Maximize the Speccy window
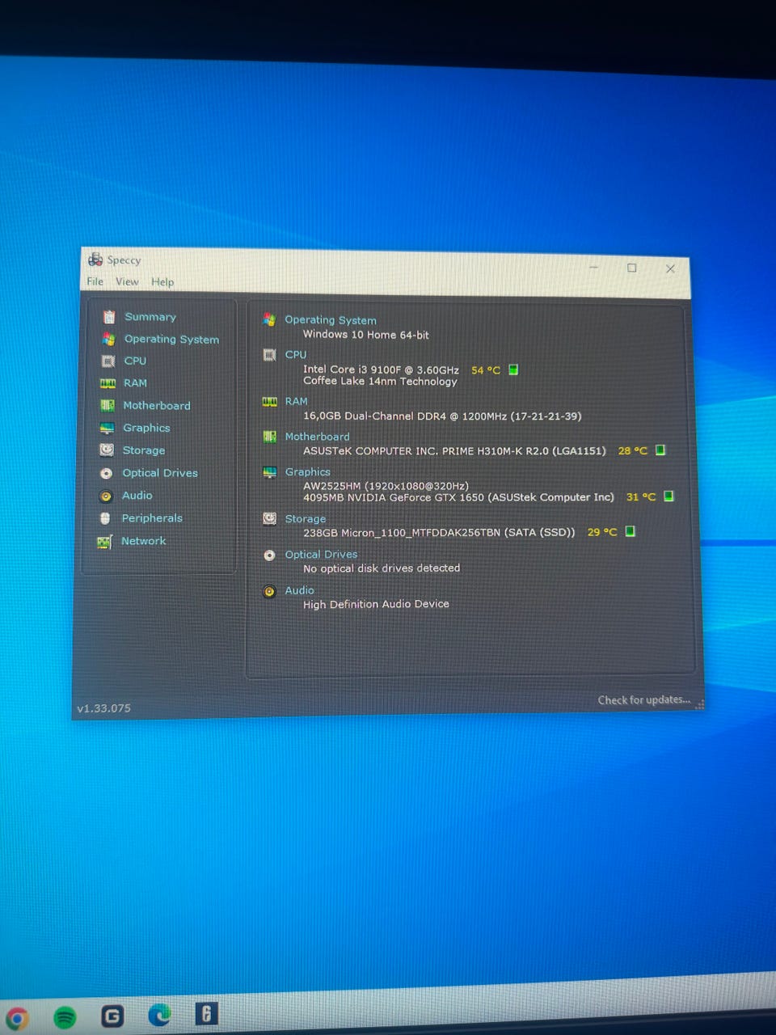 pos(631,268)
